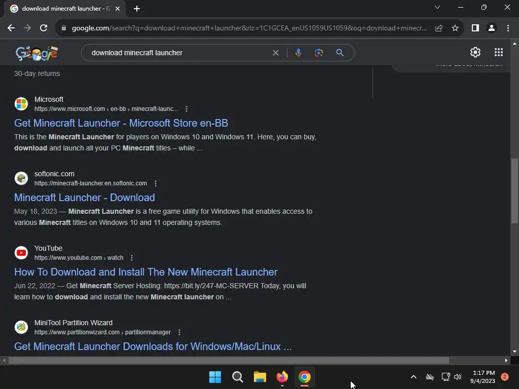The width and height of the screenshot is (519, 389).
Task: Click the Chrome taskbar icon
Action: [x=305, y=377]
